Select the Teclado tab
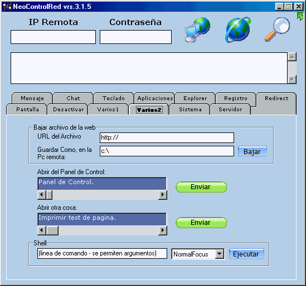This screenshot has width=306, height=286. click(114, 98)
